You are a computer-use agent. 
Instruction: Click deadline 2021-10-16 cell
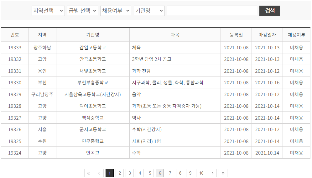267,82
